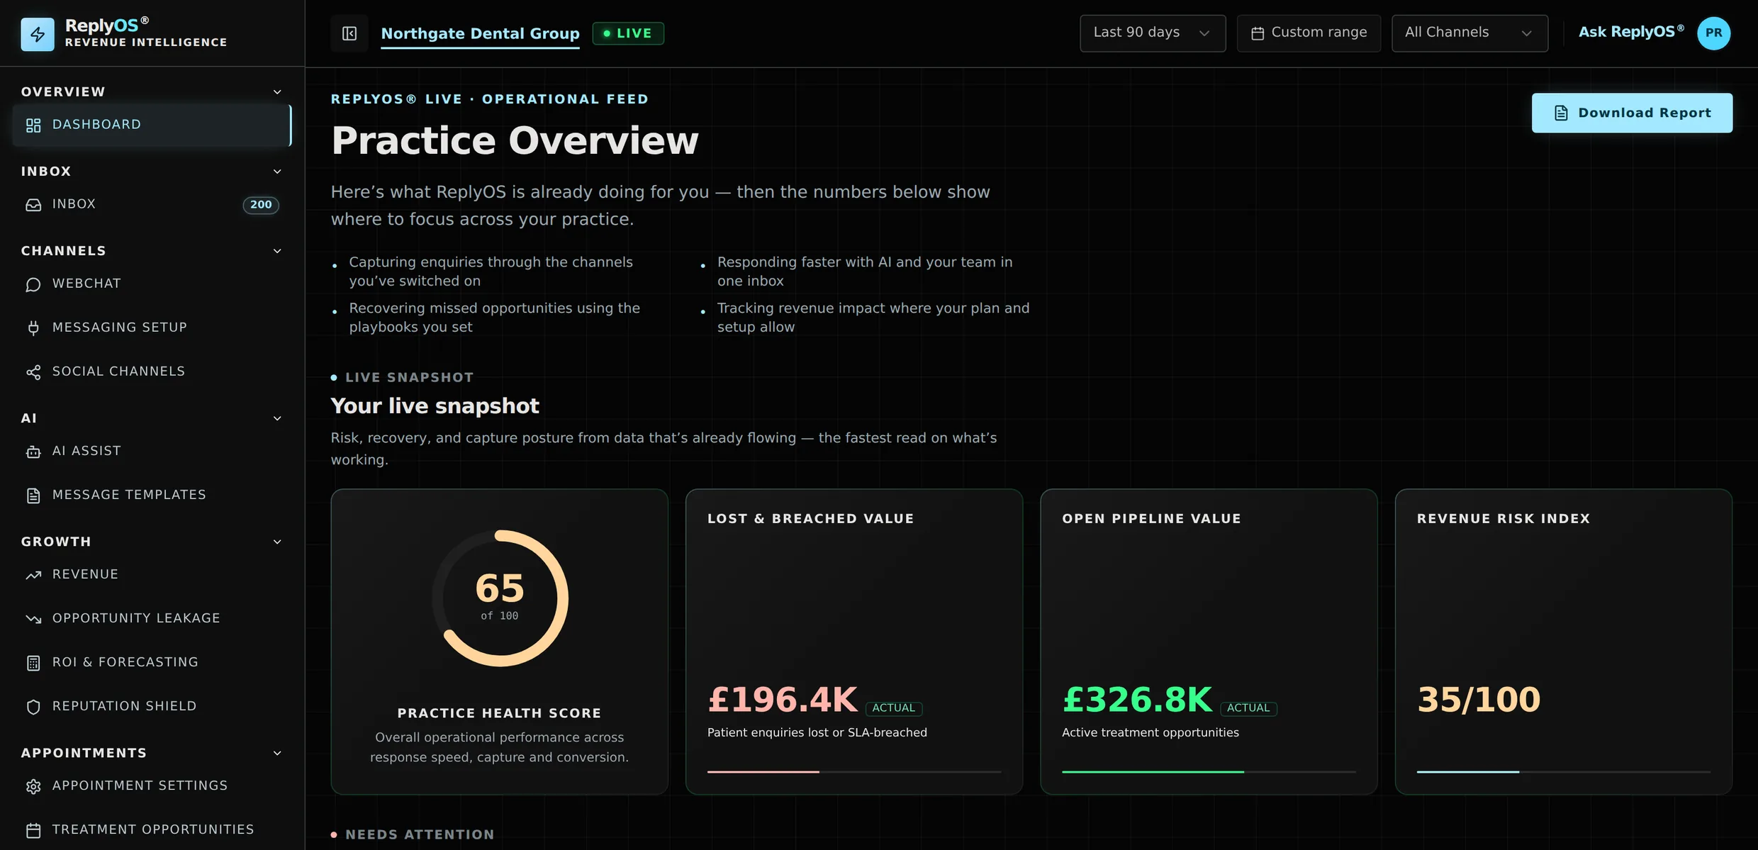The width and height of the screenshot is (1758, 850).
Task: Click the Opportunity Leakage trending-down icon
Action: pos(33,619)
